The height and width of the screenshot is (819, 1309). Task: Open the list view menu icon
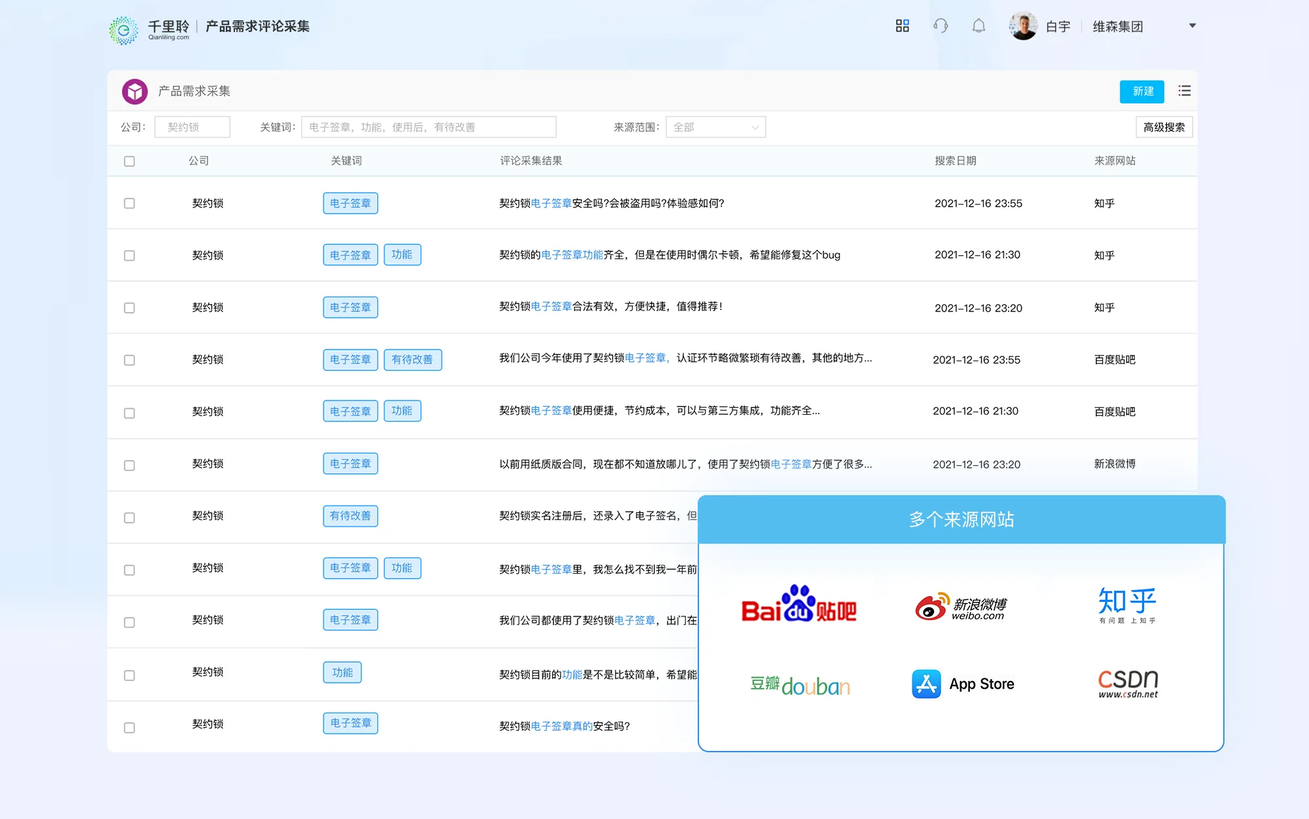[1184, 91]
